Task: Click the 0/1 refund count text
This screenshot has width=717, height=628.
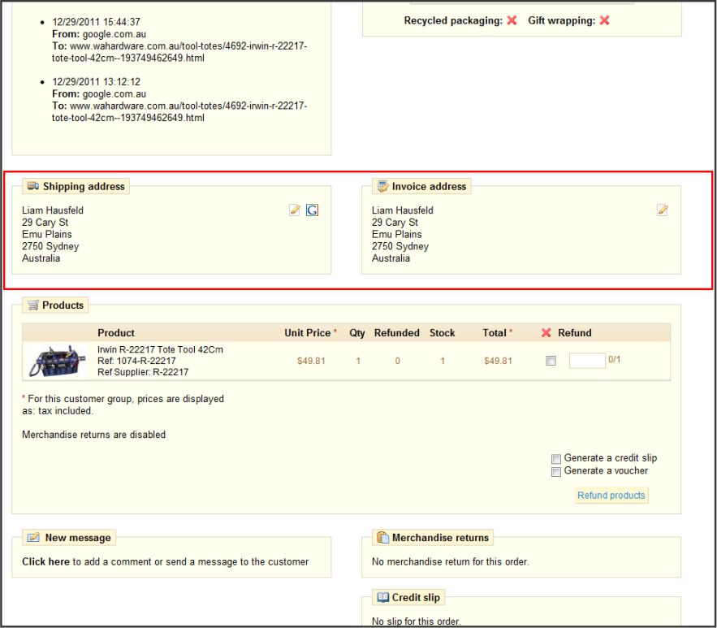Action: pyautogui.click(x=614, y=360)
